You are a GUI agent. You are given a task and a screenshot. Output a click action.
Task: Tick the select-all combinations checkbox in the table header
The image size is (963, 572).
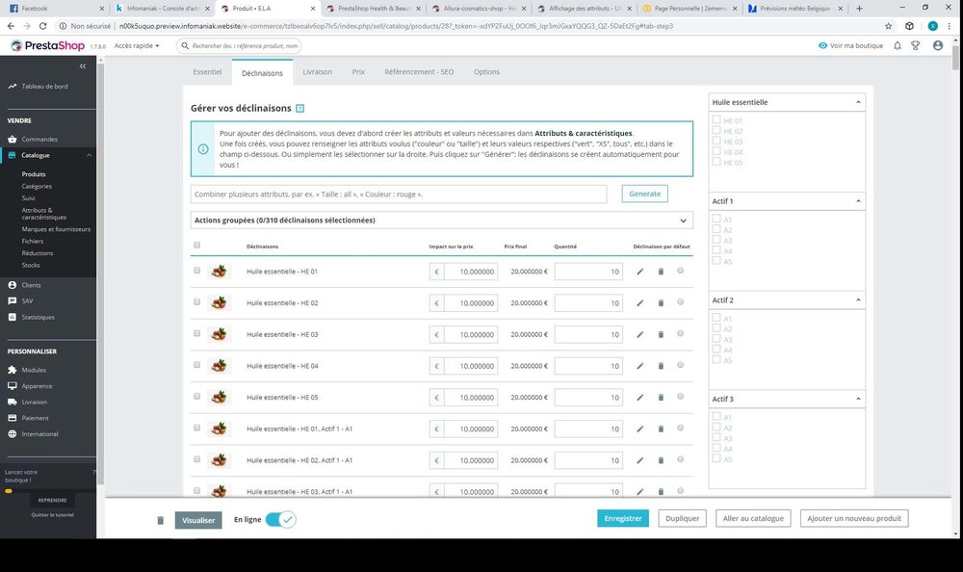pos(197,246)
